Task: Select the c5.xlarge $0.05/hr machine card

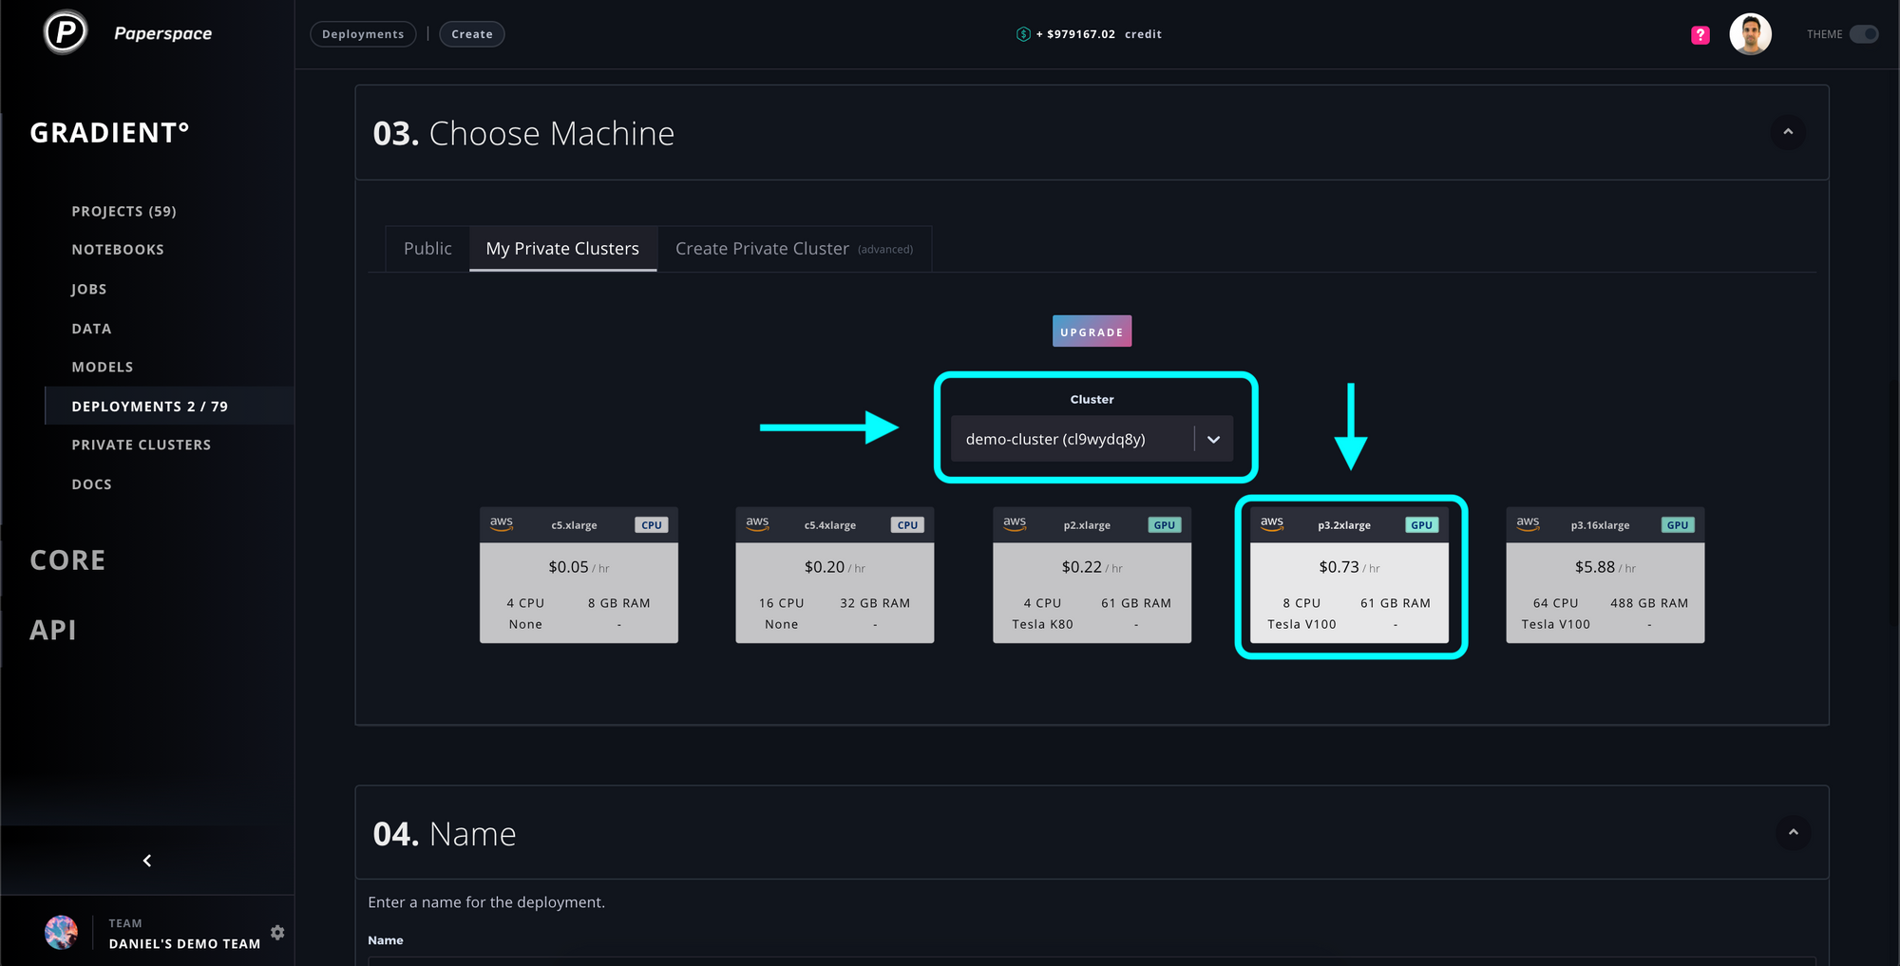Action: click(579, 575)
